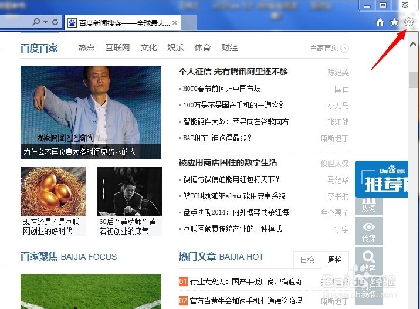Viewport: 420px width, 309px height.
Task: Click the green grass focus image
Action: click(91, 291)
